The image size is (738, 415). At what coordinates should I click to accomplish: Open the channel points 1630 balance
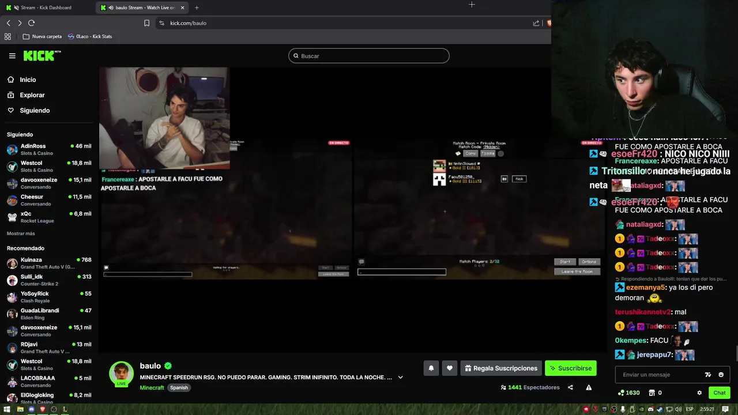628,393
